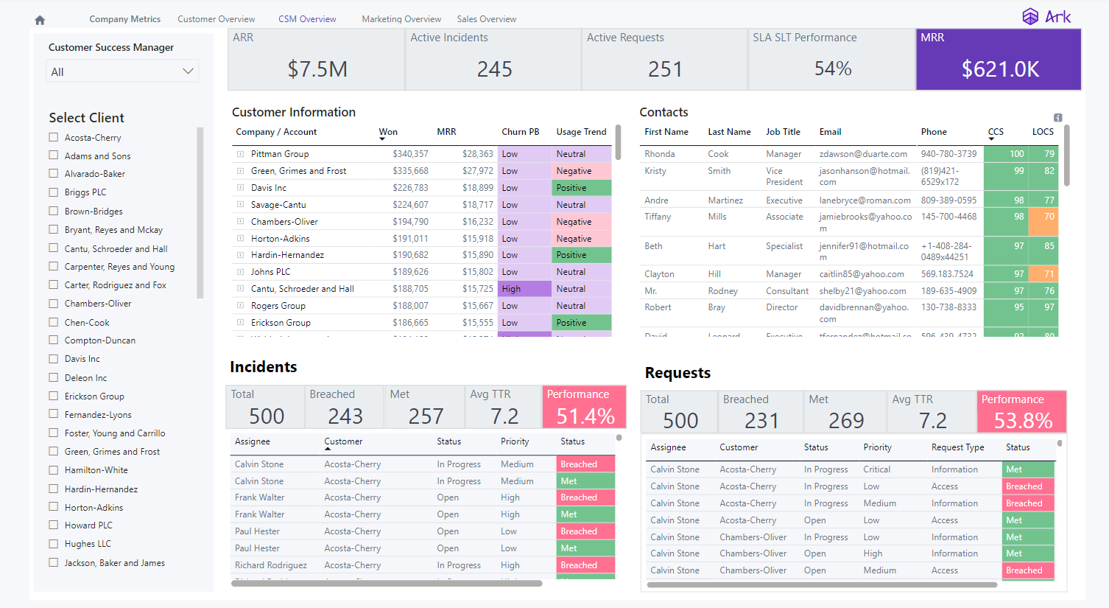Switch to the Customer Overview tab
The image size is (1109, 608).
tap(216, 18)
